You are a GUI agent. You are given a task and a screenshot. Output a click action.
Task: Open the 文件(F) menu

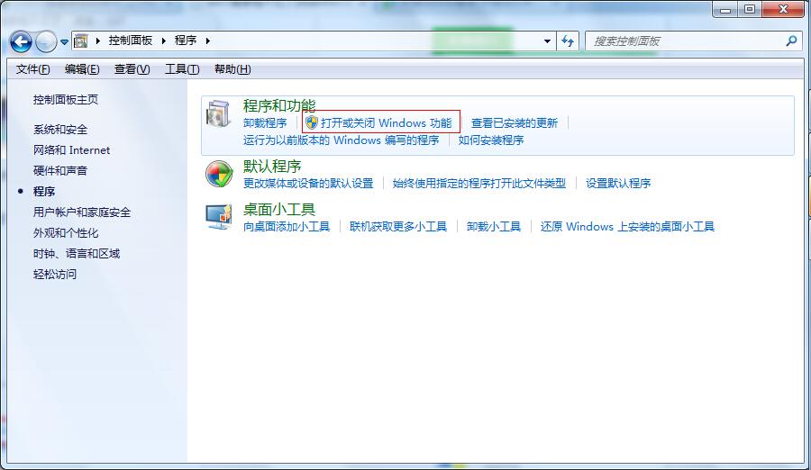32,69
